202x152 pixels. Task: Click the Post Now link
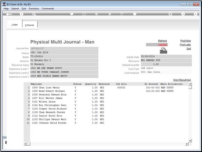186,41
